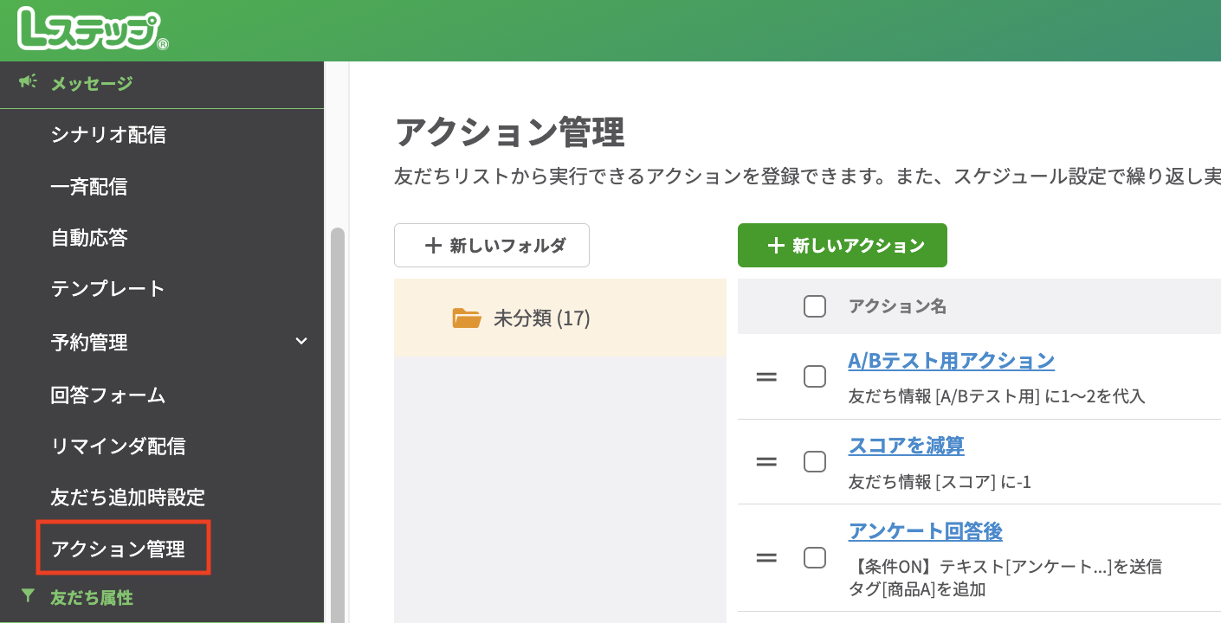
Task: Check the checkbox for スコアを減算
Action: click(x=814, y=461)
